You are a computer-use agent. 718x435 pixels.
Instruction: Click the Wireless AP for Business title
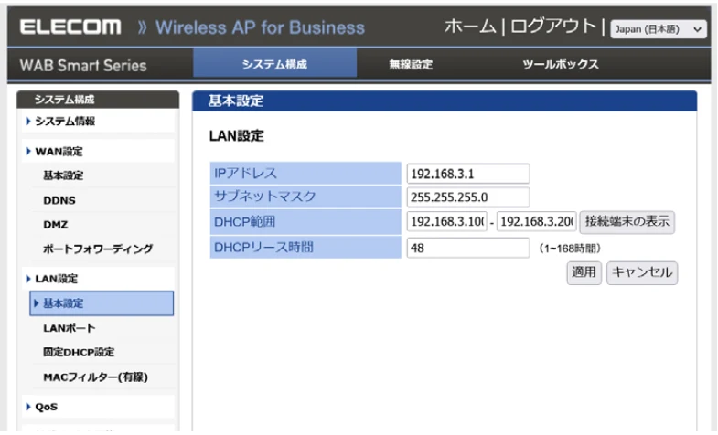pos(260,27)
